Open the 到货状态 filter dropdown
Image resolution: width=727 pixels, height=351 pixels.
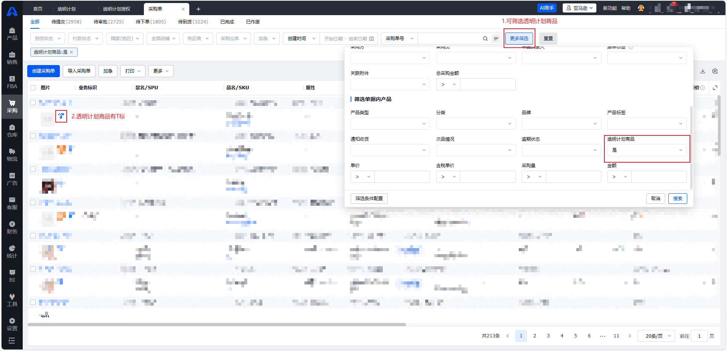point(48,39)
